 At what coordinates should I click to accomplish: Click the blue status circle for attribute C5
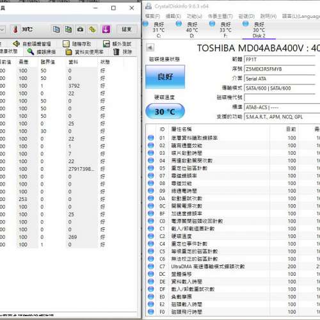point(151,252)
